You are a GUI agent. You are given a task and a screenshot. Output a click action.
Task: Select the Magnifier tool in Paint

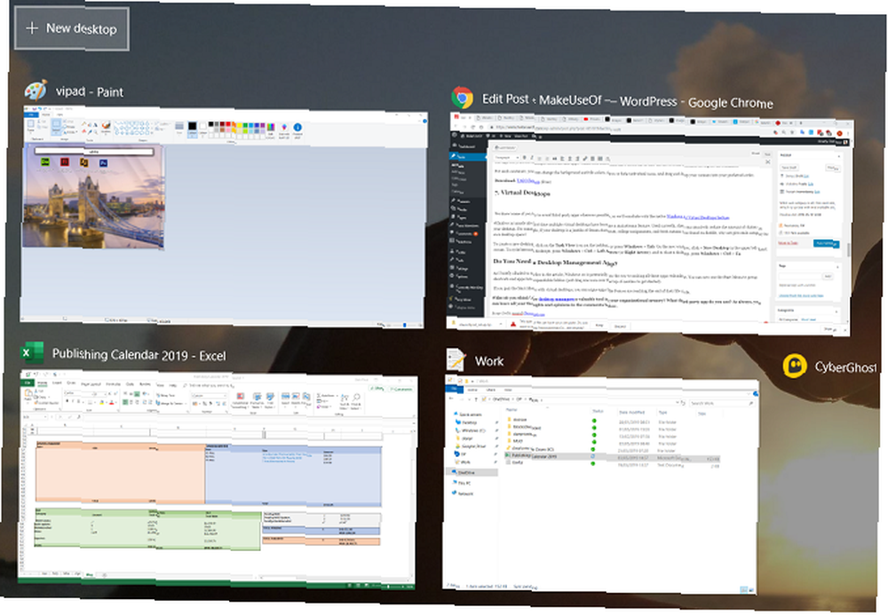[96, 132]
